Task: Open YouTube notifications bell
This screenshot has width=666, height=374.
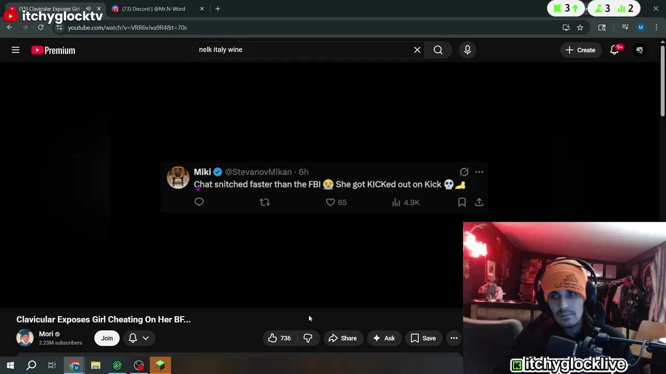Action: (614, 50)
